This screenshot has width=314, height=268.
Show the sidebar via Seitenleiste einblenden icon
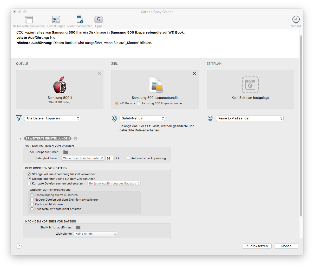29,20
